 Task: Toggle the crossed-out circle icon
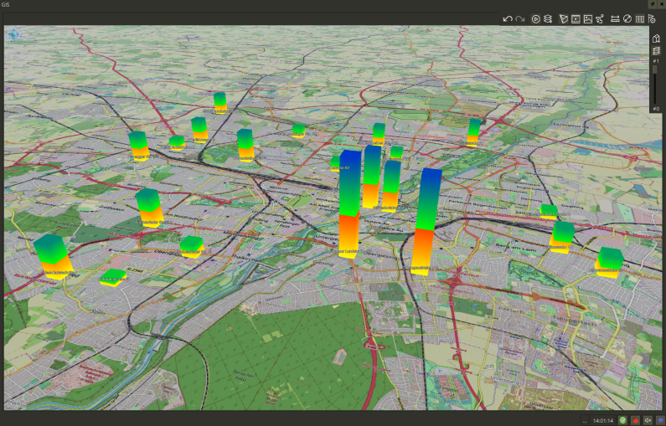[x=627, y=18]
